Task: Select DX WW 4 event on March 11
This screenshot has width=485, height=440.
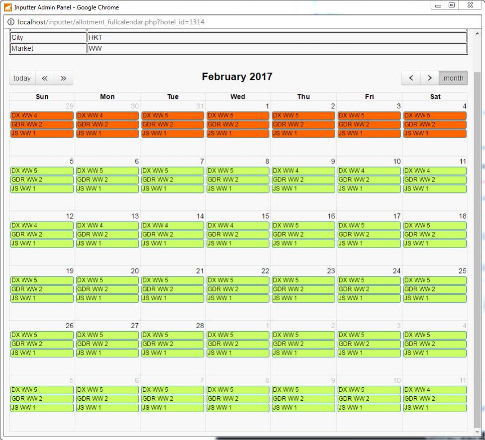Action: tap(435, 390)
